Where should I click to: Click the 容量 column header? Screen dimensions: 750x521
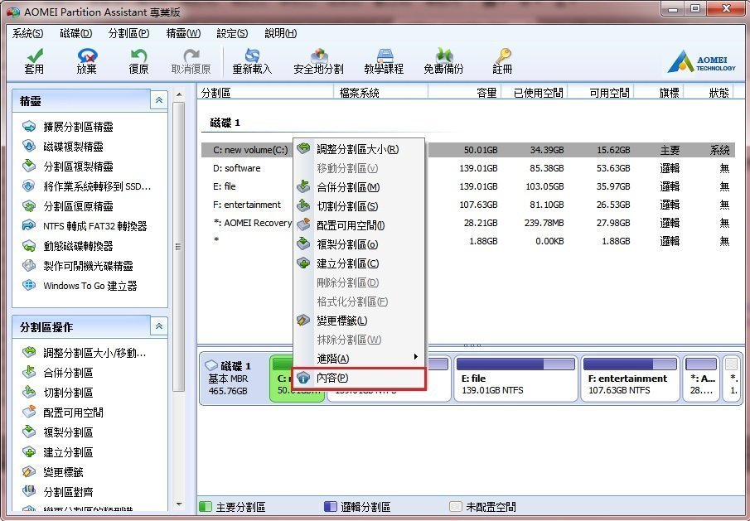pyautogui.click(x=464, y=92)
